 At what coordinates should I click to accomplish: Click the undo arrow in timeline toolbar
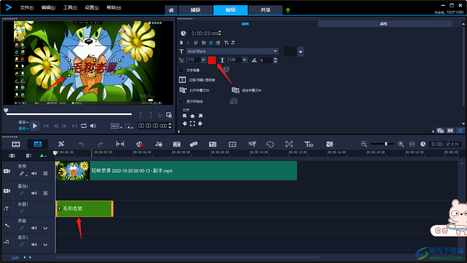pos(81,144)
